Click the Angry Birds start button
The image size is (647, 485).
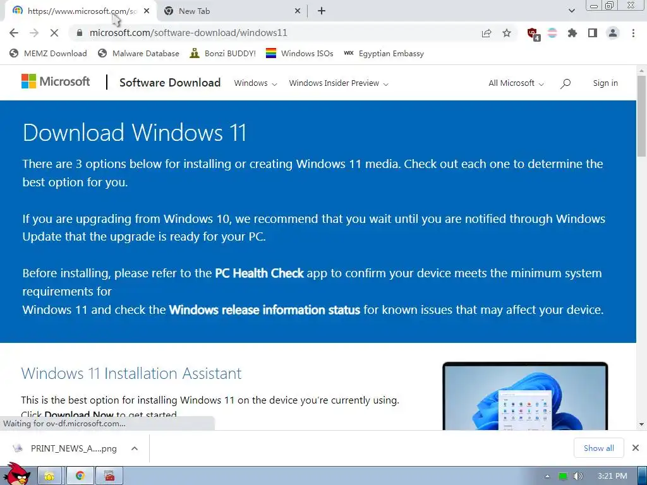click(16, 475)
